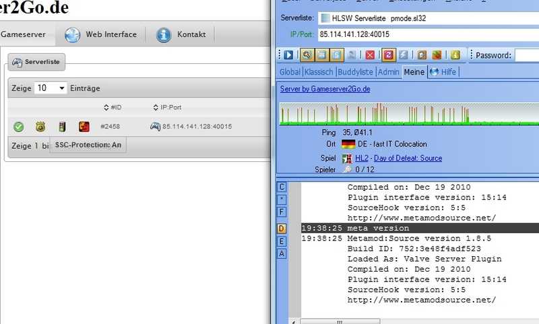Click the pink refresh arrows icon

click(389, 55)
